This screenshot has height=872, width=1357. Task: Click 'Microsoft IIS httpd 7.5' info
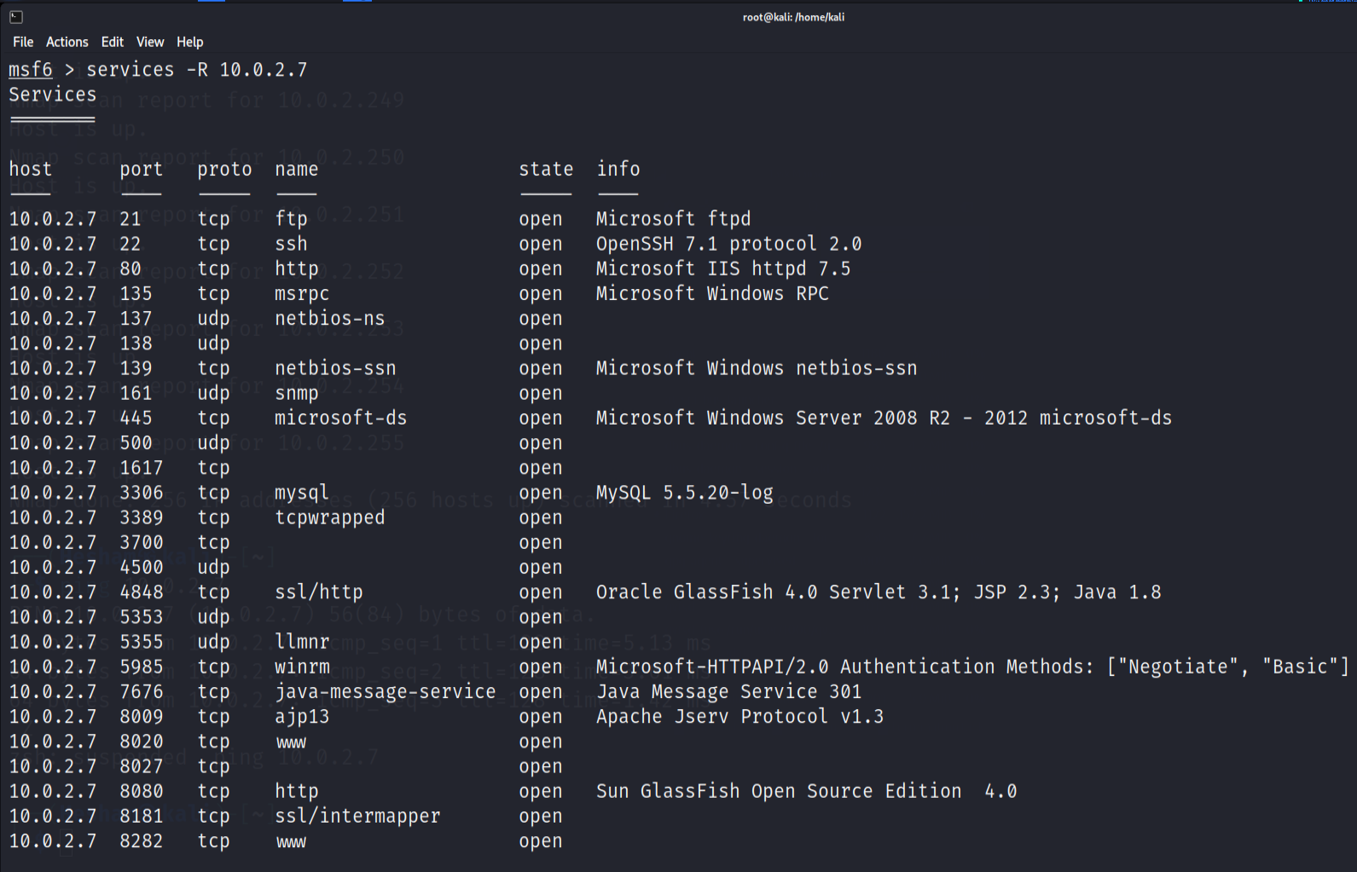coord(723,269)
